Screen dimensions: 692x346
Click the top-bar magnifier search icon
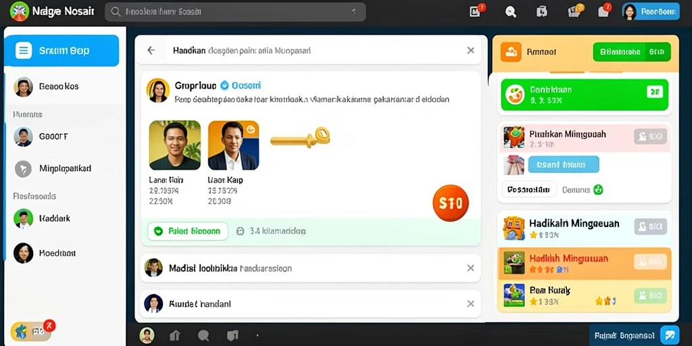[511, 12]
